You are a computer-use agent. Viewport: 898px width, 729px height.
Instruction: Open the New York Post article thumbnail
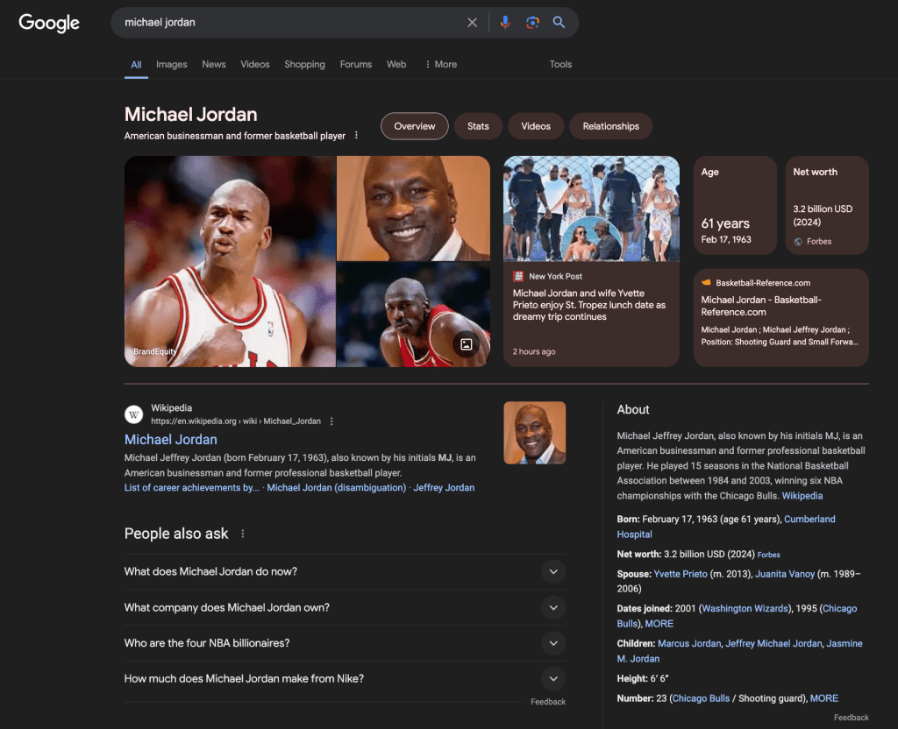[x=591, y=209]
